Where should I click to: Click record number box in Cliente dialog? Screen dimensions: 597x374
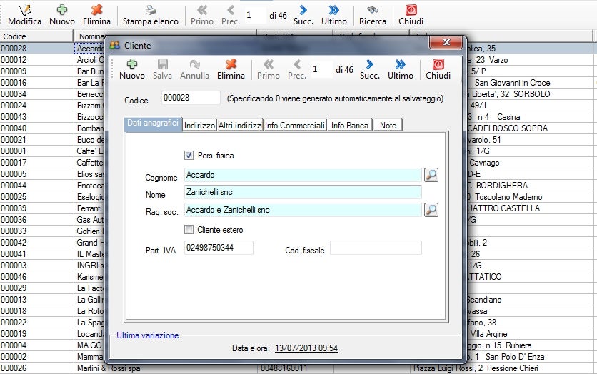(321, 70)
